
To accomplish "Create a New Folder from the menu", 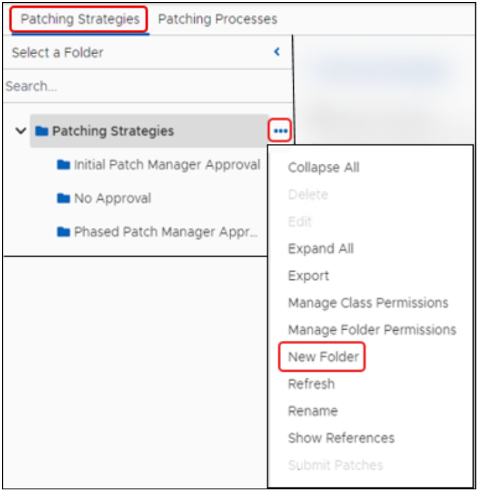I will pos(323,357).
